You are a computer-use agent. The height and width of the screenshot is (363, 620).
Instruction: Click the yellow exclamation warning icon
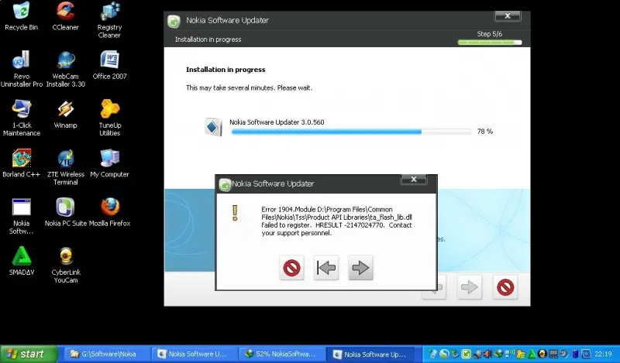235,213
